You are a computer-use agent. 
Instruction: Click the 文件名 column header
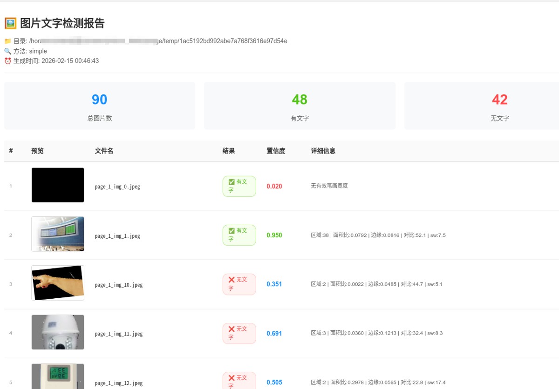pos(104,151)
